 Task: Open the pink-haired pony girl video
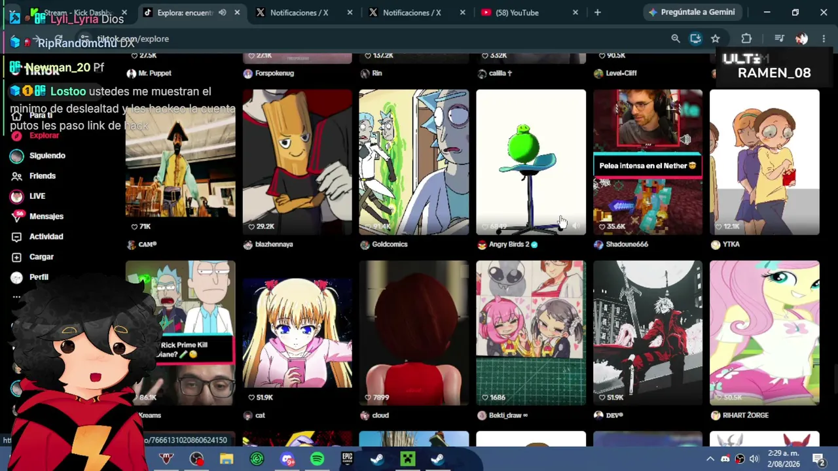click(765, 333)
